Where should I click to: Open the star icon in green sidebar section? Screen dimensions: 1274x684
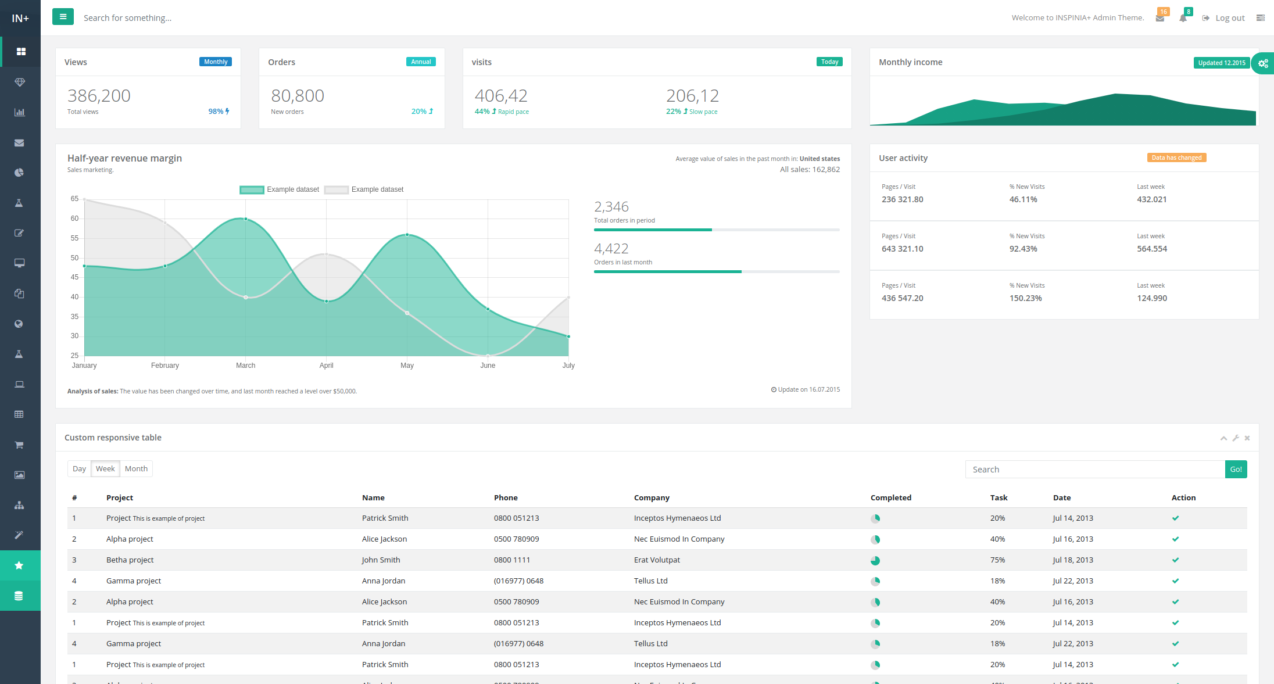(x=19, y=565)
